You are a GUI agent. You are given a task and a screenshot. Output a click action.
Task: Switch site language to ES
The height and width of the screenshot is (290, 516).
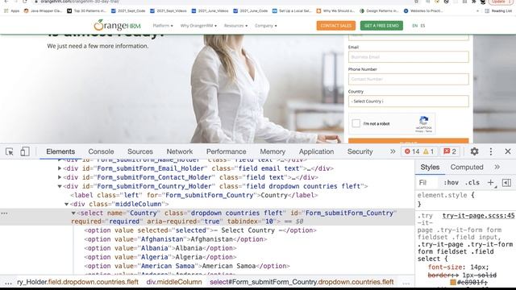coord(422,26)
